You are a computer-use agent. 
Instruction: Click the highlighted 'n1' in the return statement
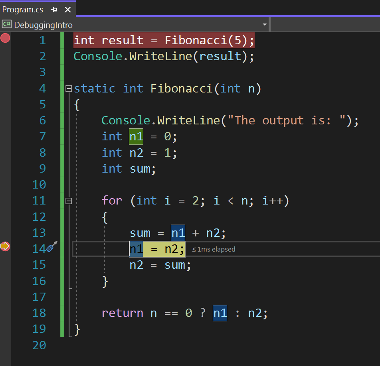(220, 313)
